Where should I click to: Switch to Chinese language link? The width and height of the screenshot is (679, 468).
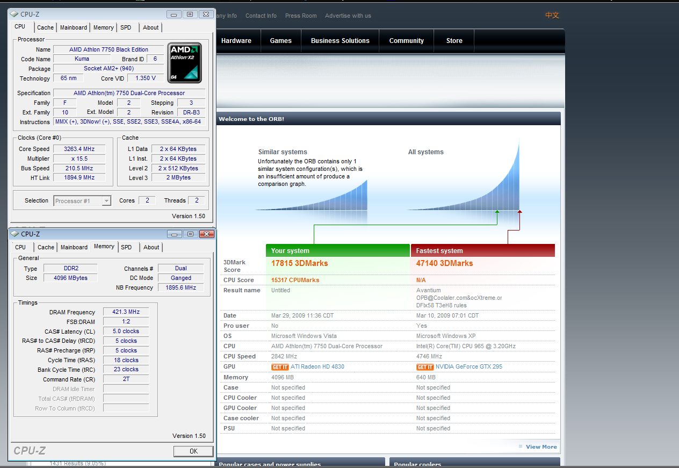click(552, 16)
